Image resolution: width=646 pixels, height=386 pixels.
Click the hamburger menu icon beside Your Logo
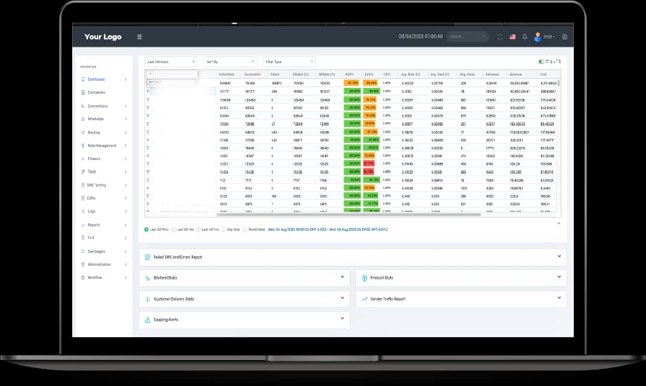[140, 37]
